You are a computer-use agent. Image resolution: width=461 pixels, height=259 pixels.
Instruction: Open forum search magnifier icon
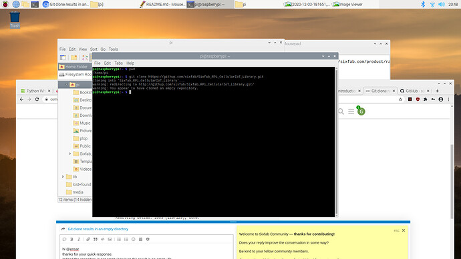341,111
